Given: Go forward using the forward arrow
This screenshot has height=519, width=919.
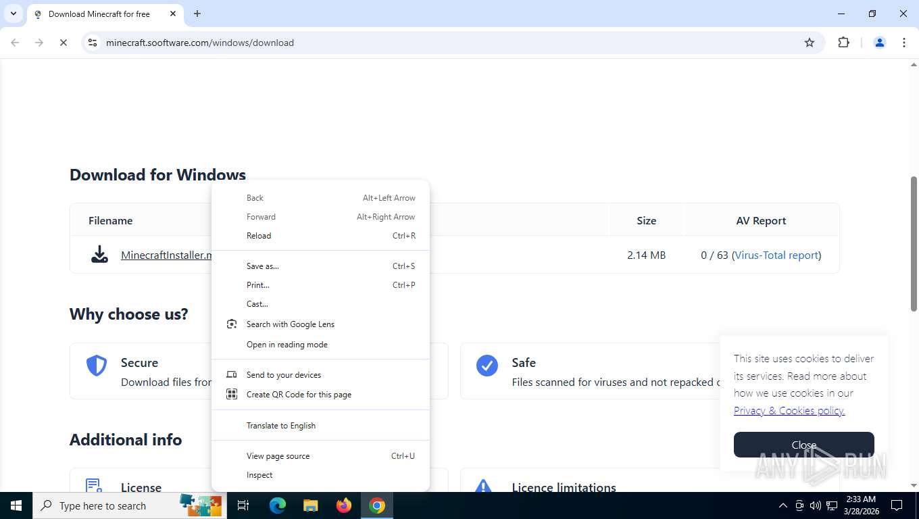Looking at the screenshot, I should [x=39, y=43].
